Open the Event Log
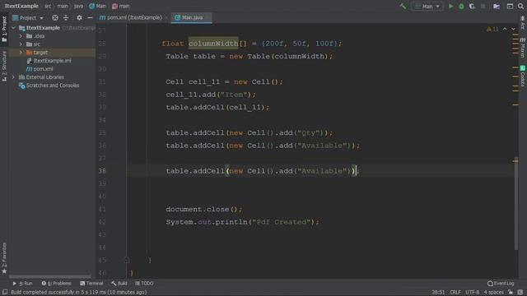Screen dimensions: 527x296 (501, 284)
